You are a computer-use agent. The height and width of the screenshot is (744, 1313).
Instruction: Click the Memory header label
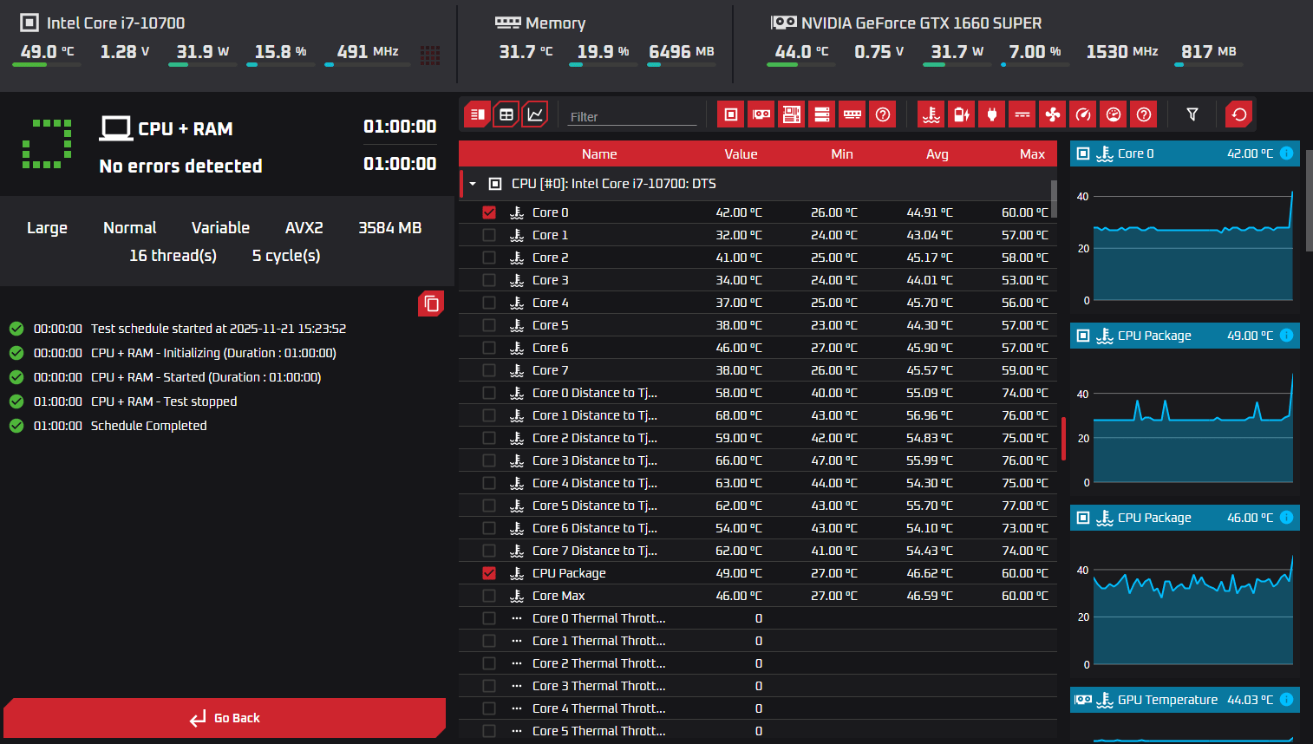tap(555, 23)
